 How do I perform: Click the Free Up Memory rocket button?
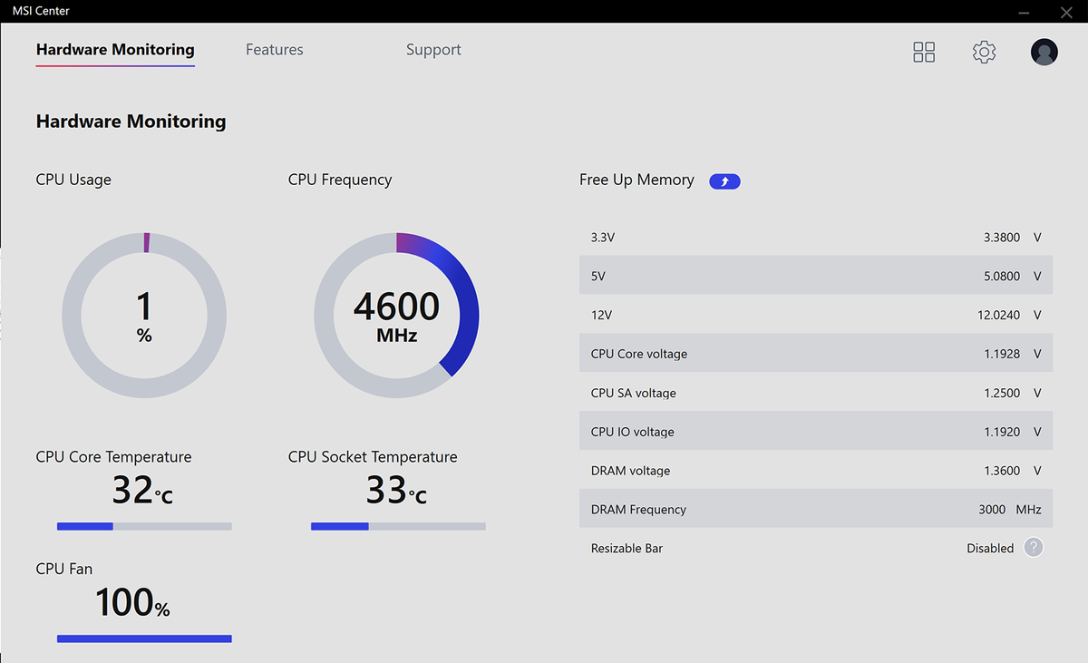(724, 181)
